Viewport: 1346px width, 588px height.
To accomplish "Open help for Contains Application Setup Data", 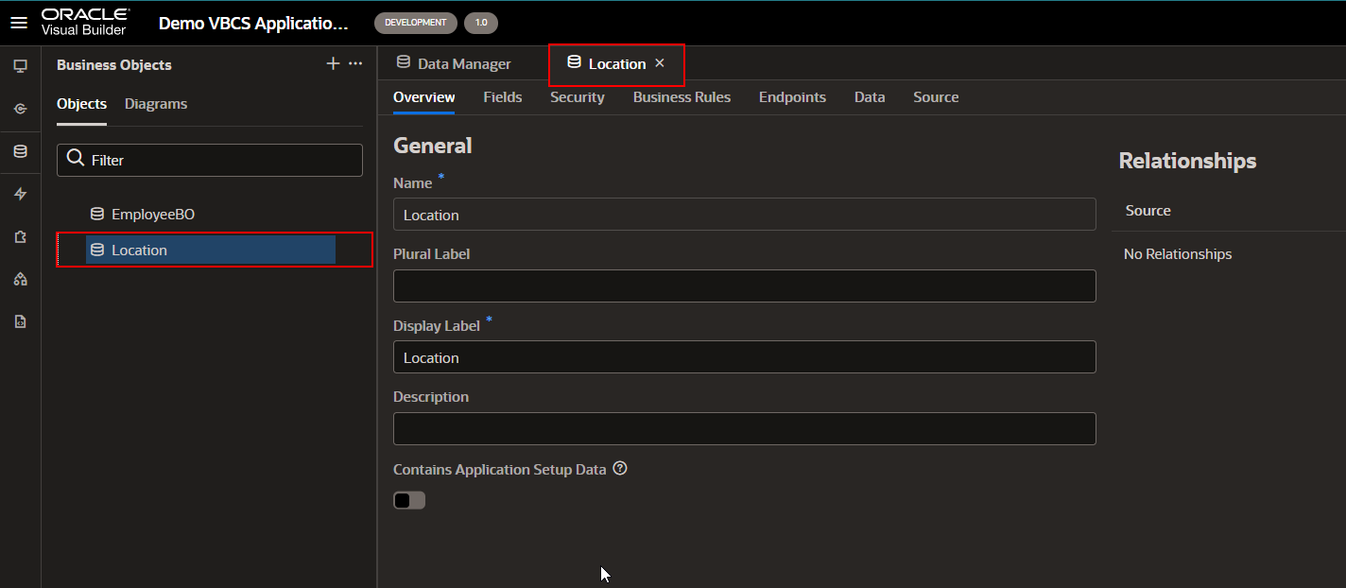I will pos(620,468).
